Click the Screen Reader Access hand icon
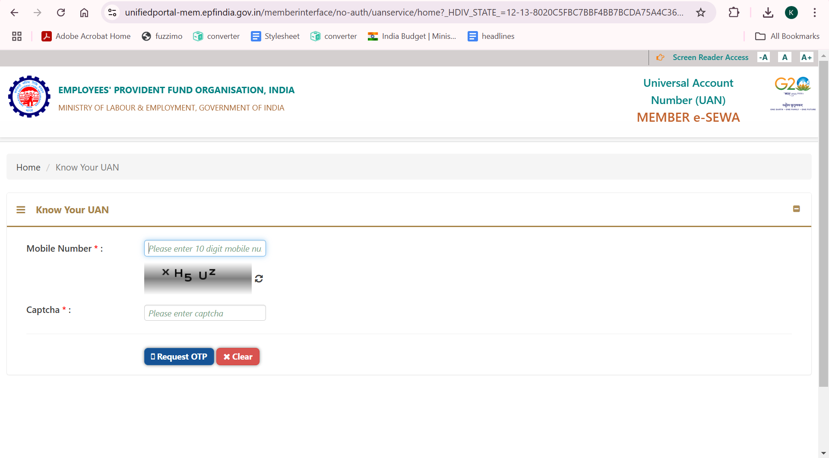The image size is (829, 458). (x=660, y=57)
